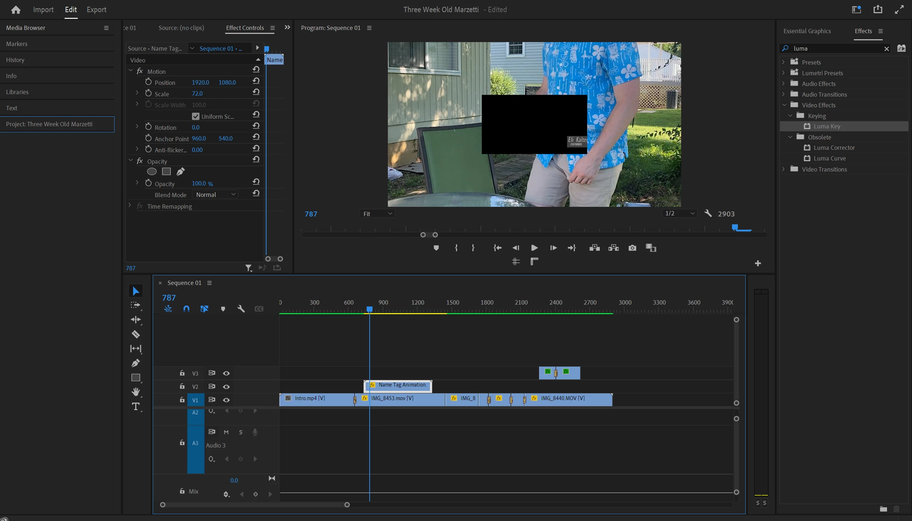Open the Blend Mode dropdown
The width and height of the screenshot is (912, 521).
click(x=216, y=195)
